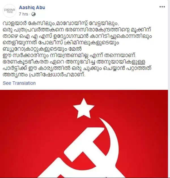The width and height of the screenshot is (170, 178).
Task: Open the post's "7 hrs" timestamp
Action: [x=24, y=14]
